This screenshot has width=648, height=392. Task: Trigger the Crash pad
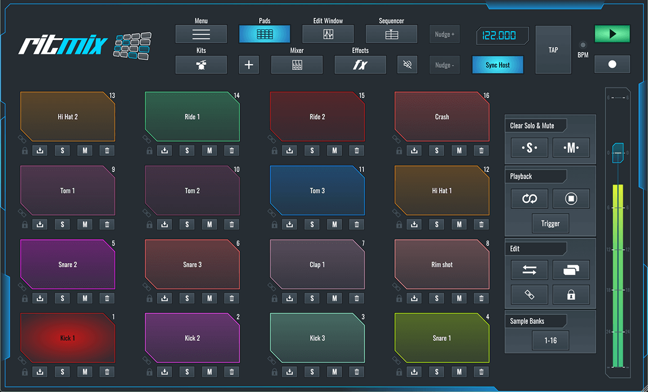click(442, 116)
